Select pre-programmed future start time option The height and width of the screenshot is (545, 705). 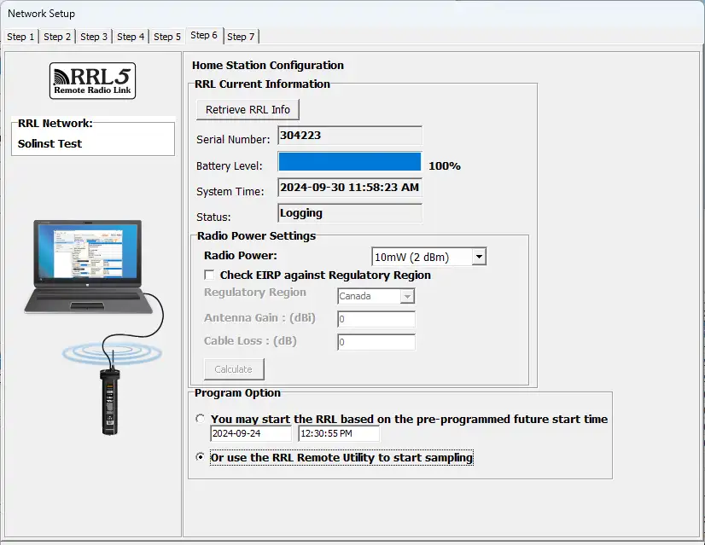[x=200, y=419]
